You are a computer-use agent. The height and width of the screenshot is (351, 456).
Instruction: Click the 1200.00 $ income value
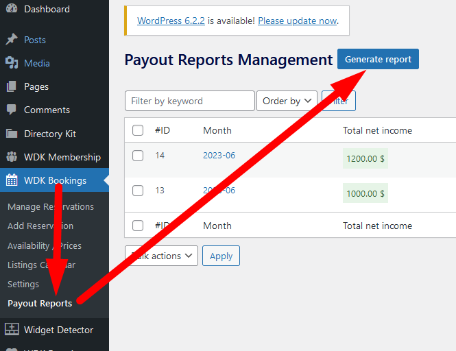point(365,158)
